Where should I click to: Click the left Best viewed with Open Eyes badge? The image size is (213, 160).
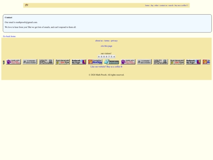click(x=62, y=62)
